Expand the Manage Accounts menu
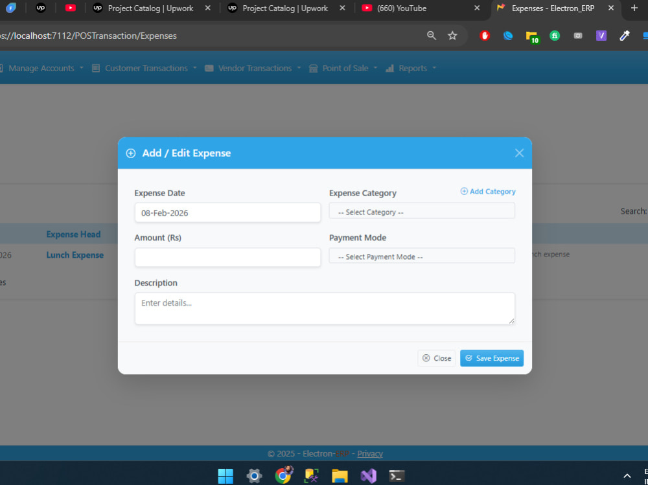The height and width of the screenshot is (485, 648). [x=41, y=68]
